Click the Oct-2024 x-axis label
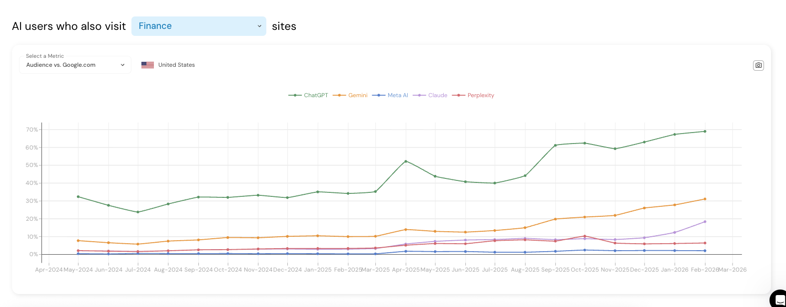 click(x=228, y=270)
